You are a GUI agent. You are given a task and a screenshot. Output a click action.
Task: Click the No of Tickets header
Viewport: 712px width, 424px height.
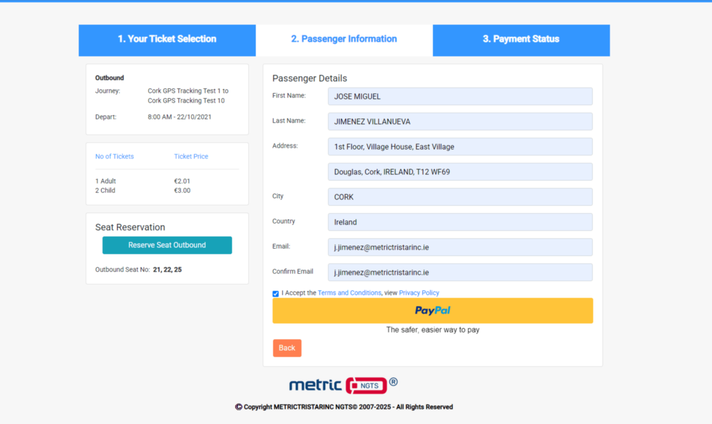pyautogui.click(x=115, y=156)
